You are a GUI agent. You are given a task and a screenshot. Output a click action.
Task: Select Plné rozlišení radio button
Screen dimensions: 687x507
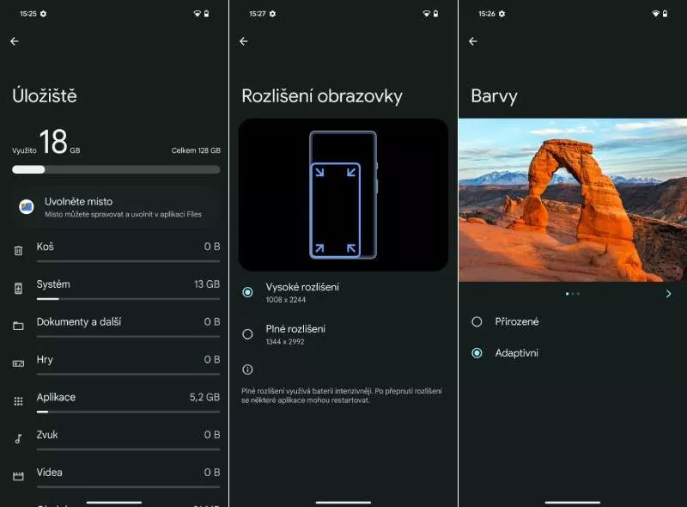pyautogui.click(x=247, y=334)
